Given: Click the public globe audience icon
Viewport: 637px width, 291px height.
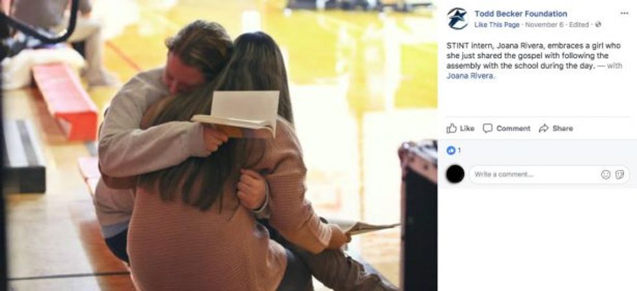Looking at the screenshot, I should (x=598, y=25).
